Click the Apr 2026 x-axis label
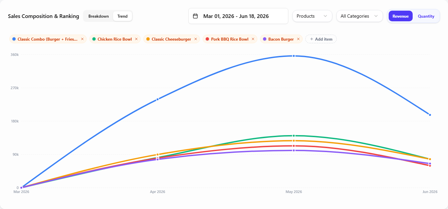 [x=157, y=192]
